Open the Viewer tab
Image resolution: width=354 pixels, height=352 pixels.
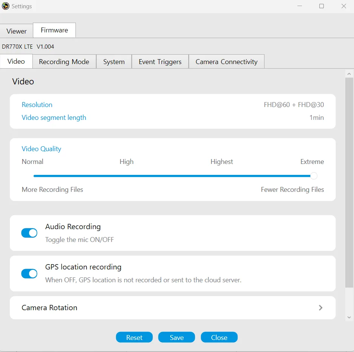click(17, 31)
